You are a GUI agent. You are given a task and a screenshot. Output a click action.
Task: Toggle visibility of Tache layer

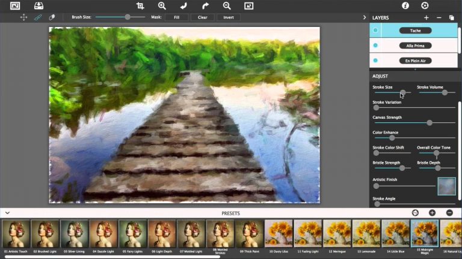[x=375, y=30]
